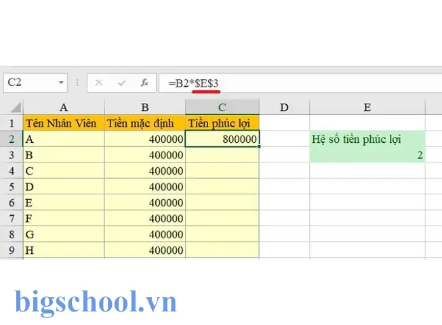This screenshot has height=325, width=442.
Task: Click the 'Tiền phúc lợi' header cell
Action: tap(222, 123)
